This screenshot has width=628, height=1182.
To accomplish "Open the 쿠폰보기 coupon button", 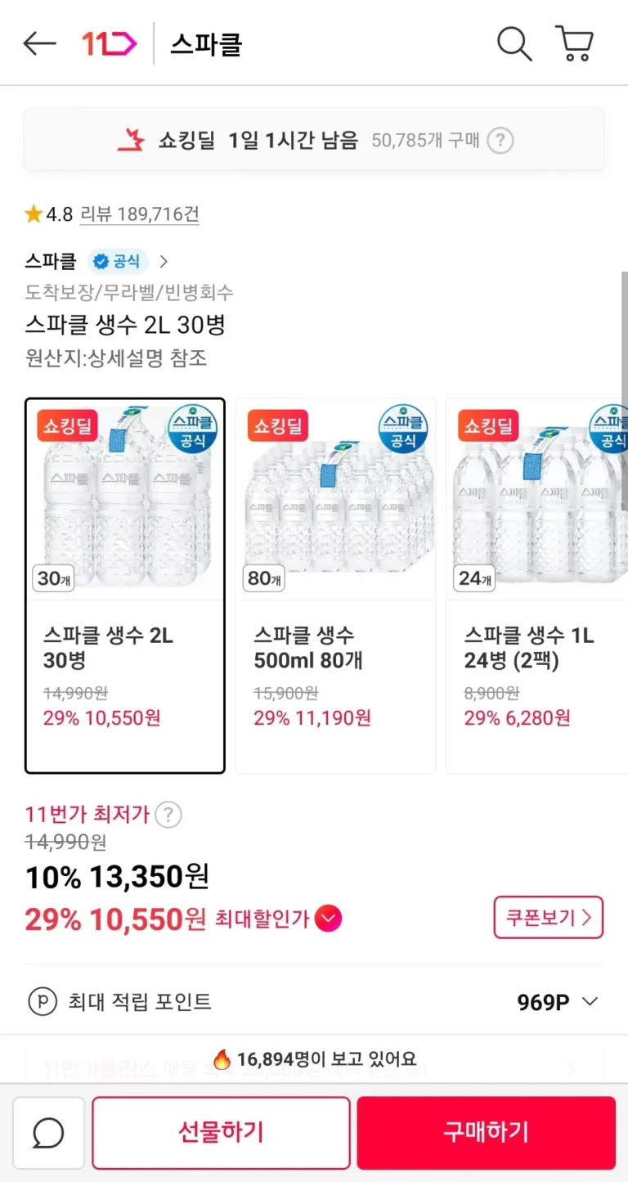I will [548, 917].
